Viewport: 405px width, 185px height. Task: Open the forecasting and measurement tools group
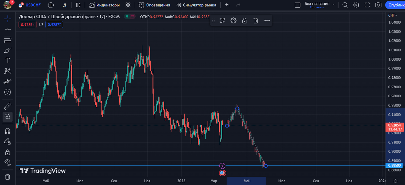(8, 81)
